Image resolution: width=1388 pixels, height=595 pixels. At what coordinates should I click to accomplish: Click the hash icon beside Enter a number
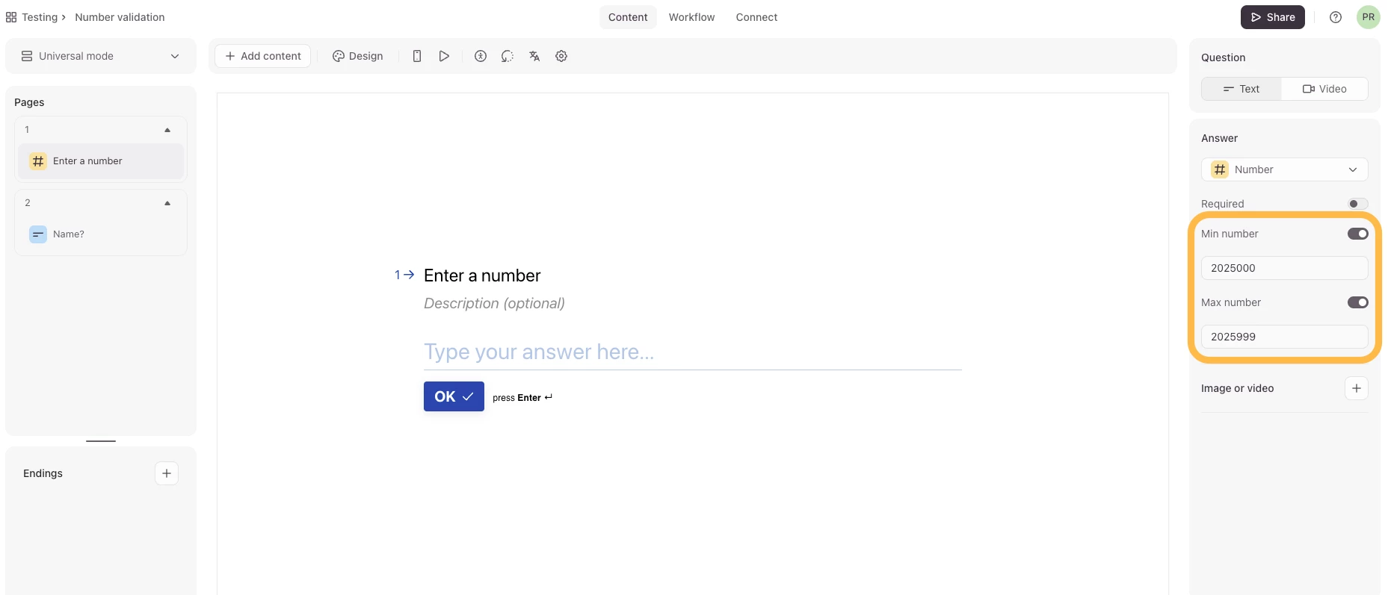[x=38, y=161]
